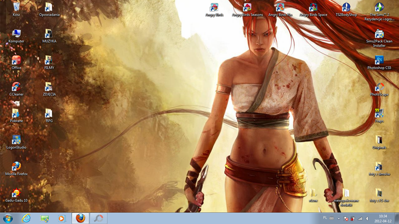Open the volume speaker tray icon
Viewport: 399px width, 224px height.
367,219
